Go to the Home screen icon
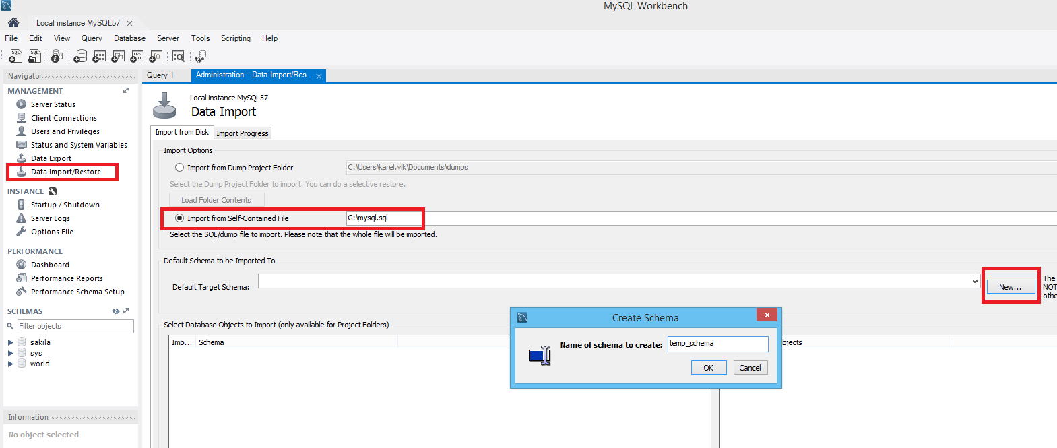 click(x=13, y=22)
